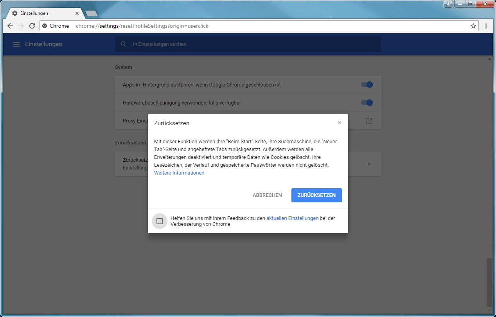496x317 pixels.
Task: Click the ABBRECHEN button
Action: (267, 195)
